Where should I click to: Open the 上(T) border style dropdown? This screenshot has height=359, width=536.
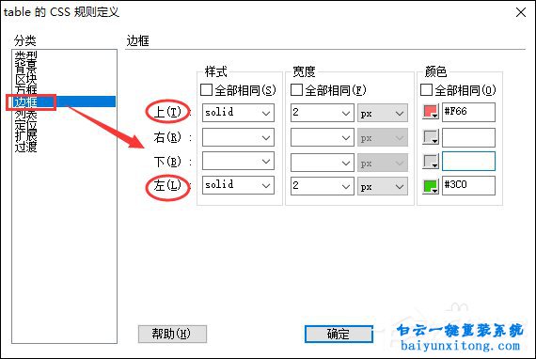coord(238,113)
